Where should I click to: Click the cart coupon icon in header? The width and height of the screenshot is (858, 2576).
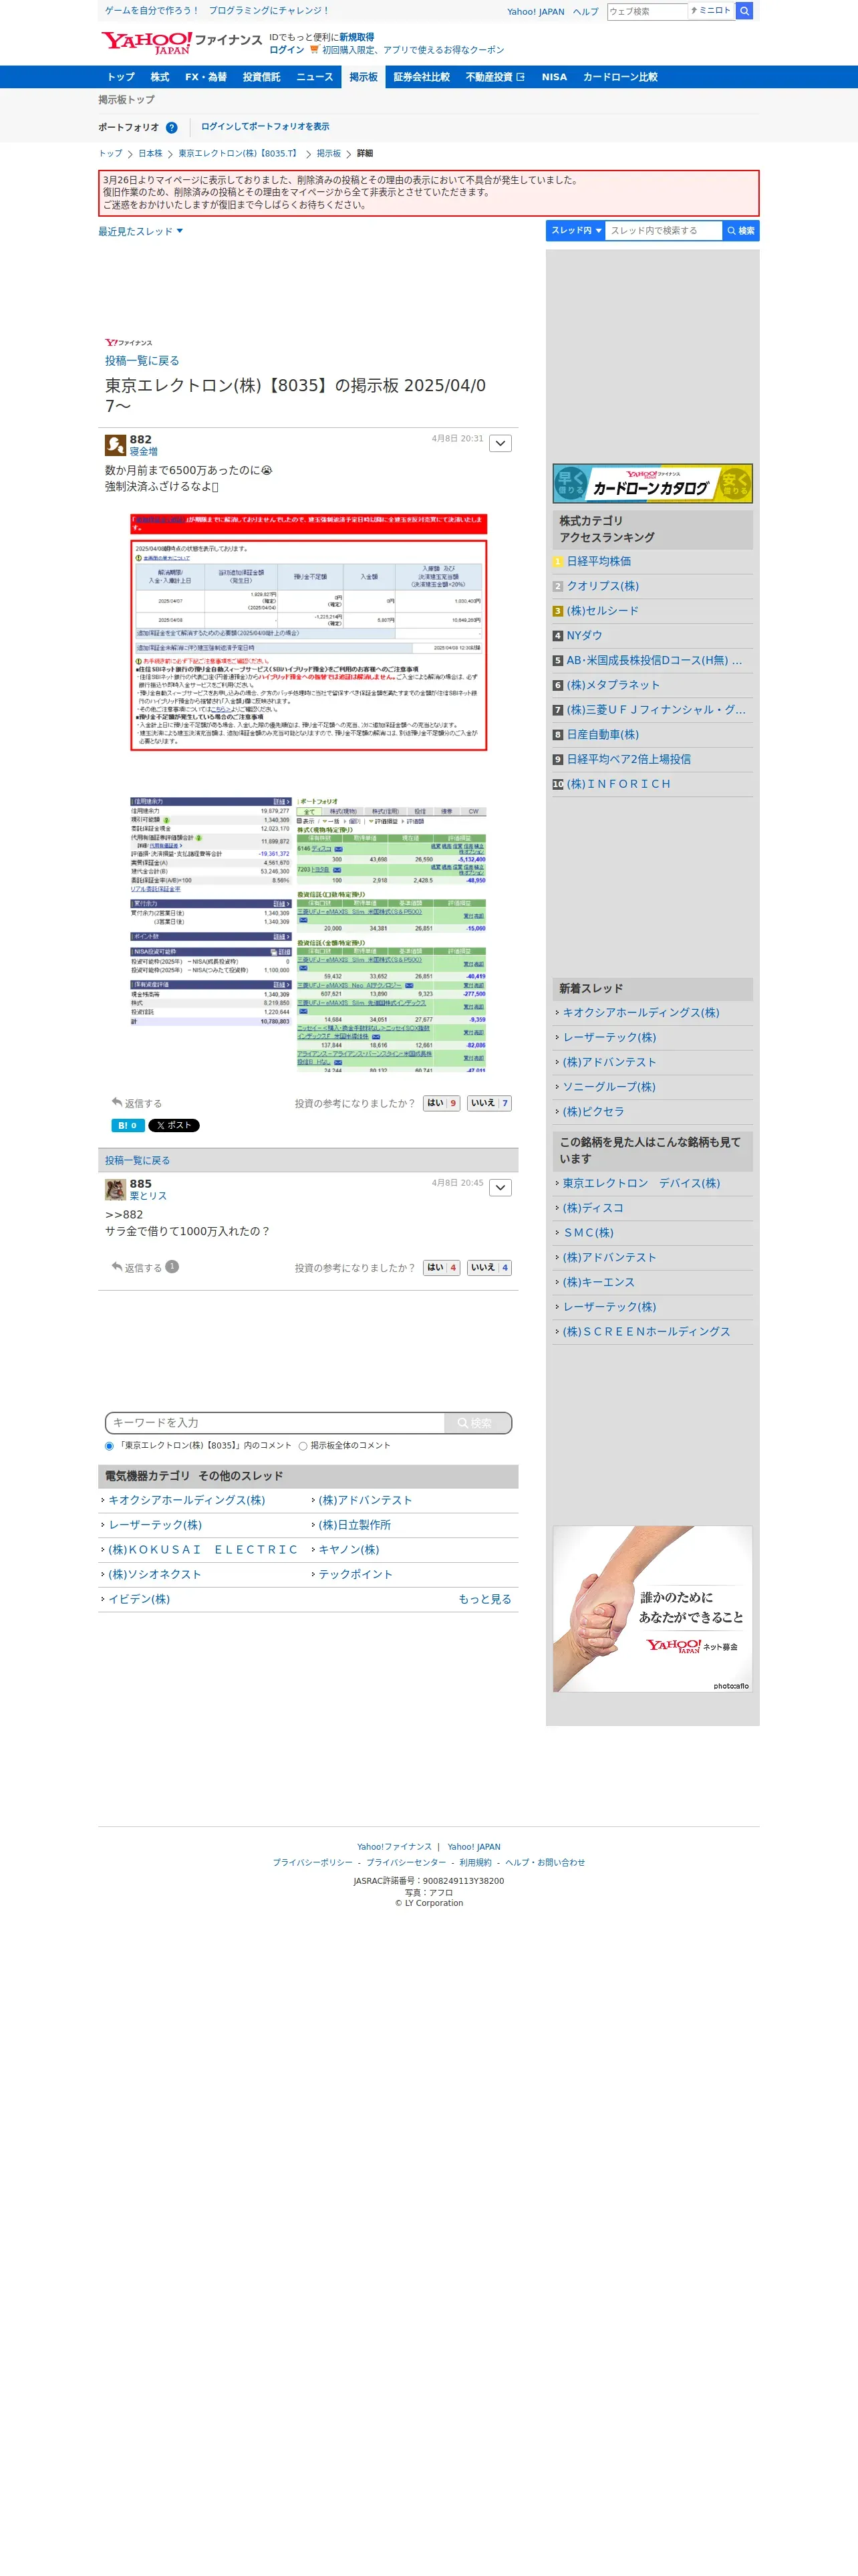click(x=315, y=49)
